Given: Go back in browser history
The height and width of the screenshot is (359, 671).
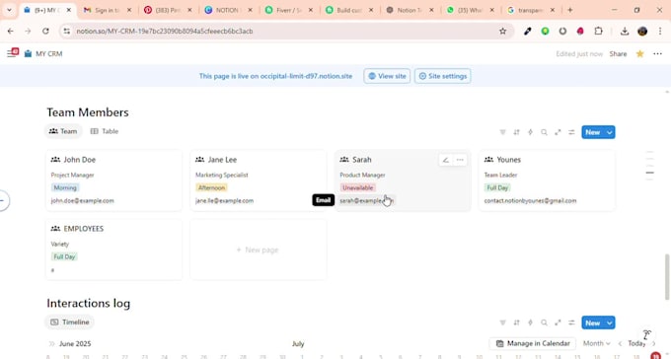Looking at the screenshot, I should coord(11,32).
